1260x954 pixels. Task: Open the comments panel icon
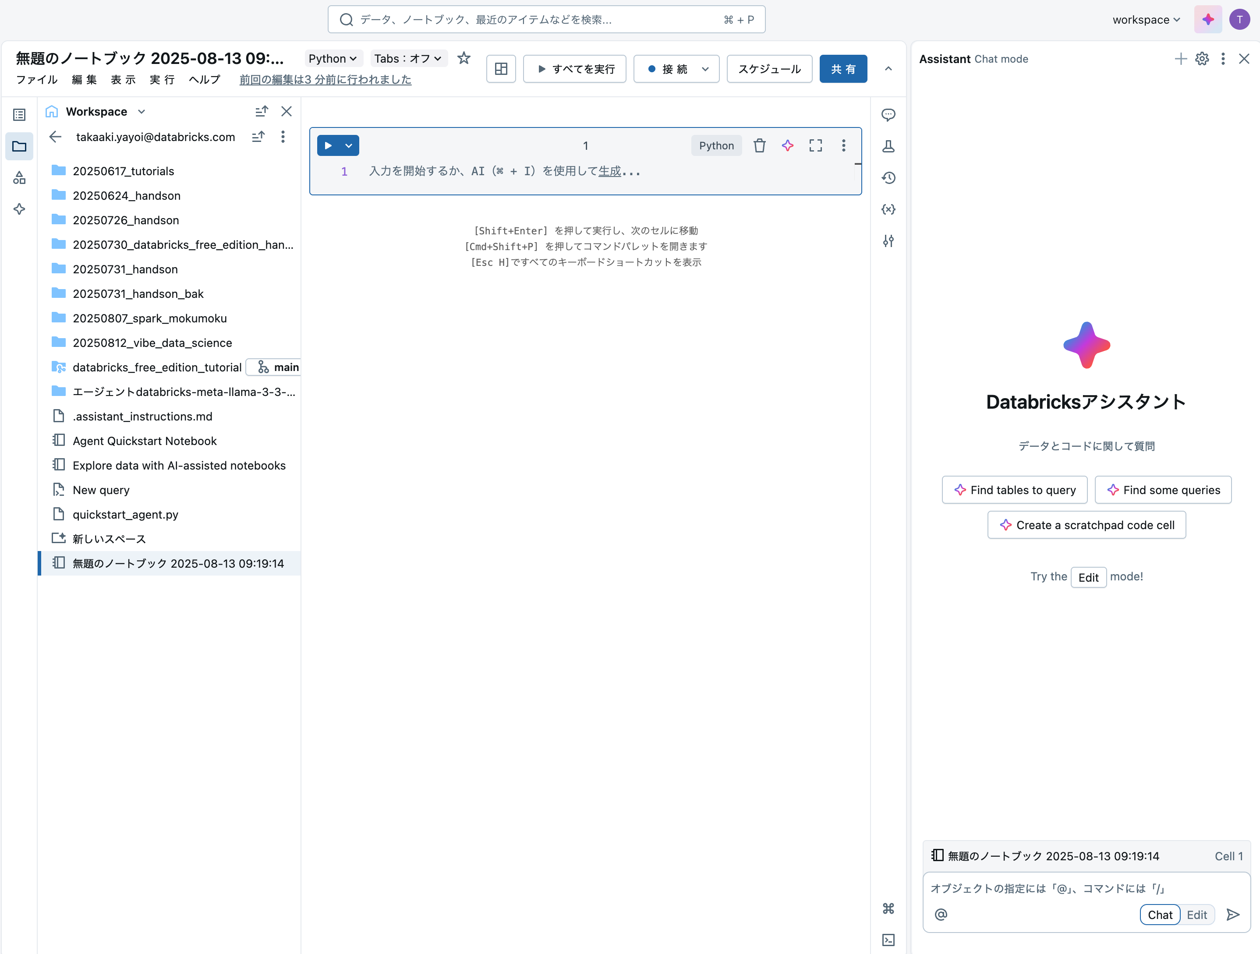(888, 115)
